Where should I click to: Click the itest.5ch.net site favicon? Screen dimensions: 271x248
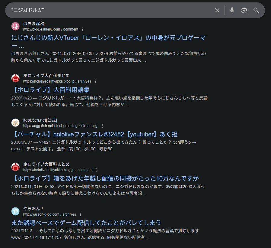(x=15, y=123)
